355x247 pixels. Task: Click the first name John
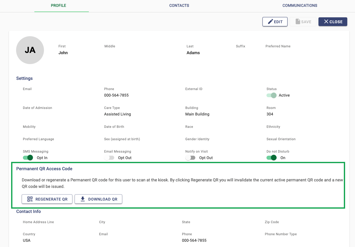click(63, 53)
